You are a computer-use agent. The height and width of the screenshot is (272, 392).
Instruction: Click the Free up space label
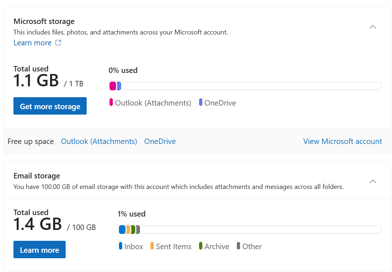(x=31, y=141)
